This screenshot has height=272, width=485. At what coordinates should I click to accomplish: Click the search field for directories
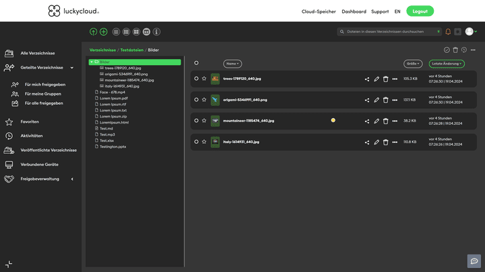click(387, 32)
